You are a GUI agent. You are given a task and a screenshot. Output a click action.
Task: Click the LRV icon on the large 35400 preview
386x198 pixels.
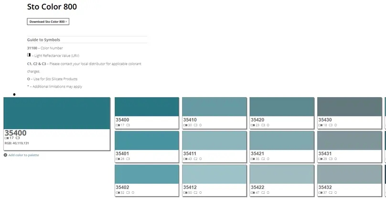click(x=7, y=138)
